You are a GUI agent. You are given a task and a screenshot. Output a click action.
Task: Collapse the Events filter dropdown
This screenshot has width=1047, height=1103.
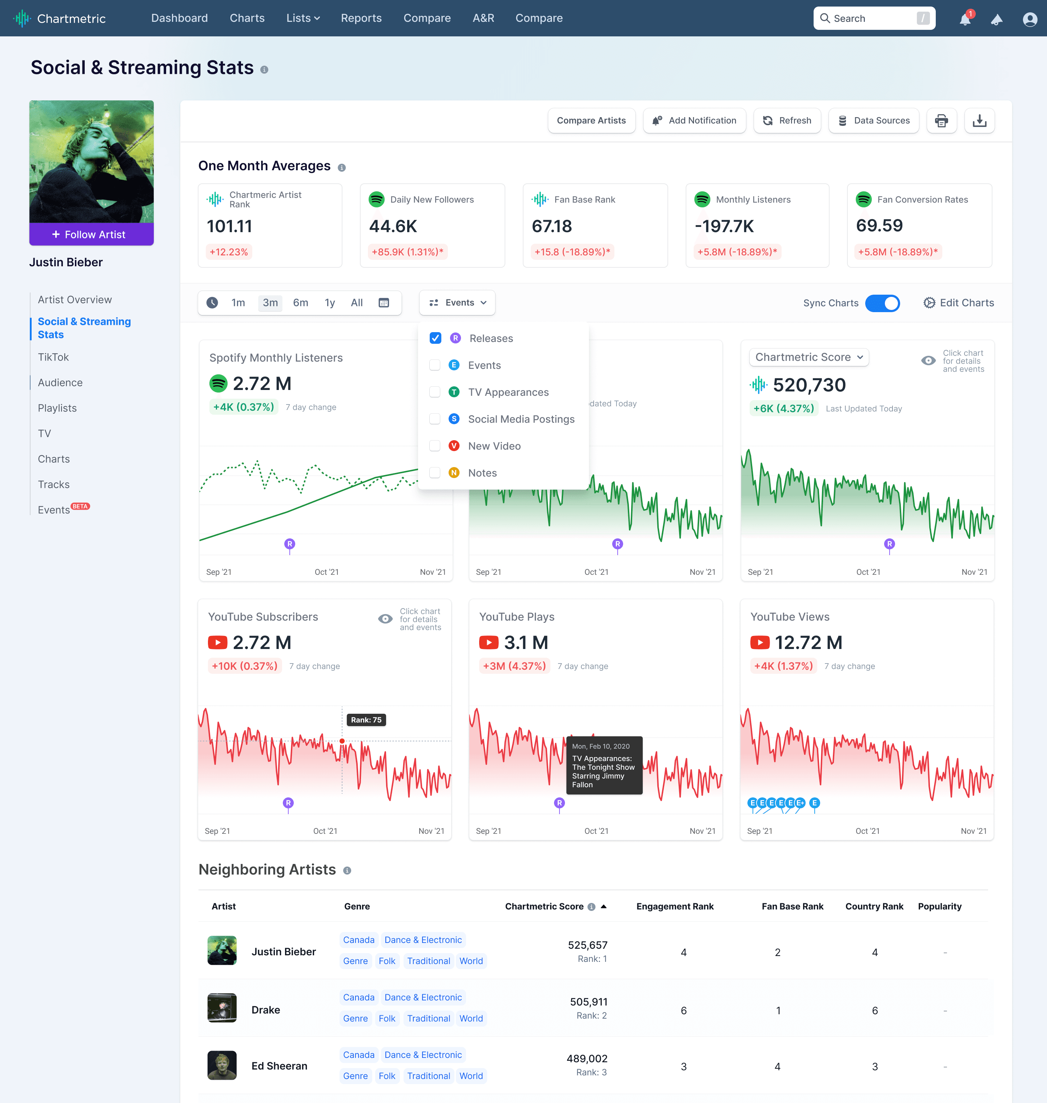click(x=457, y=303)
